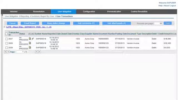
Task: Click the Cancel button
Action: coord(12,23)
